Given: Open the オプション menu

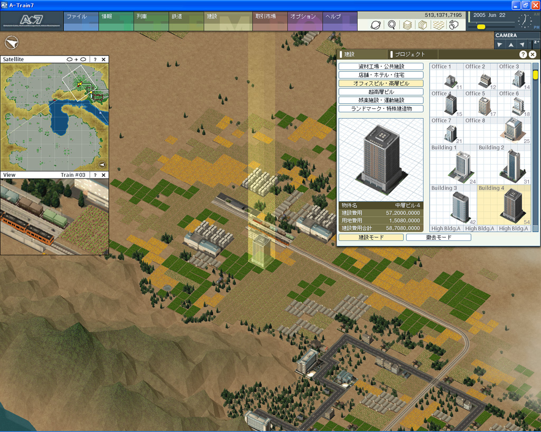Looking at the screenshot, I should 305,21.
